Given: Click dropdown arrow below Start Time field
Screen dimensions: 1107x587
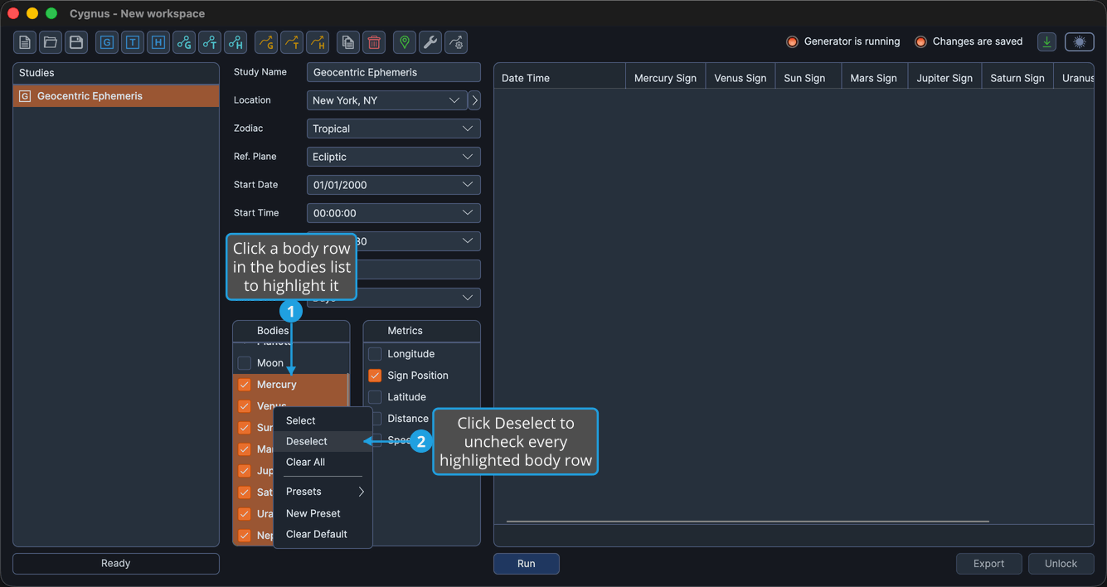Looking at the screenshot, I should [468, 241].
